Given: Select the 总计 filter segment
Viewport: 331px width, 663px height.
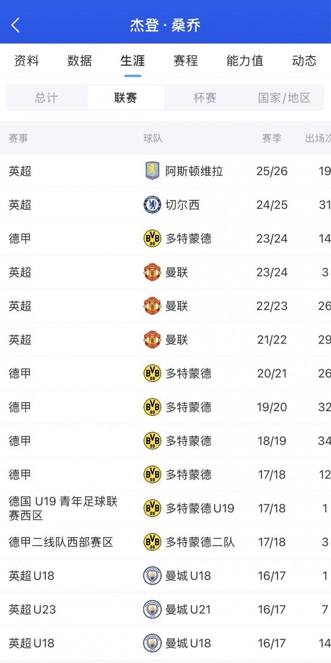Looking at the screenshot, I should point(46,98).
